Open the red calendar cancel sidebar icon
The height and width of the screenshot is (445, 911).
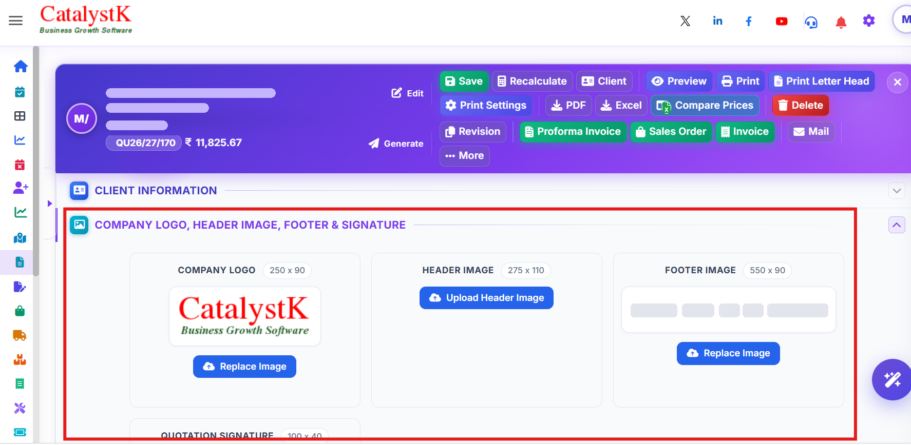tap(20, 165)
